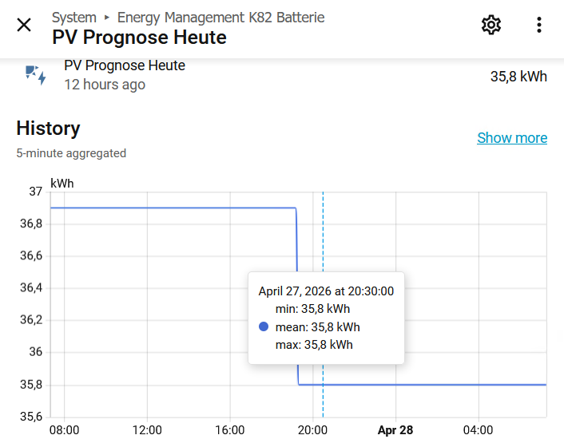Image resolution: width=564 pixels, height=443 pixels.
Task: Click Energy Management K82 Batterie breadcrumb
Action: click(220, 17)
